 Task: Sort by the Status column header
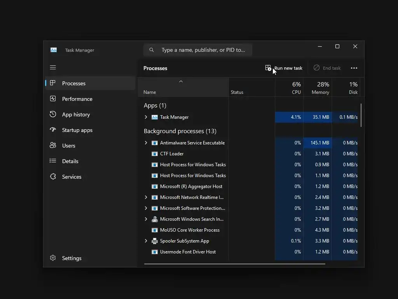[251, 87]
